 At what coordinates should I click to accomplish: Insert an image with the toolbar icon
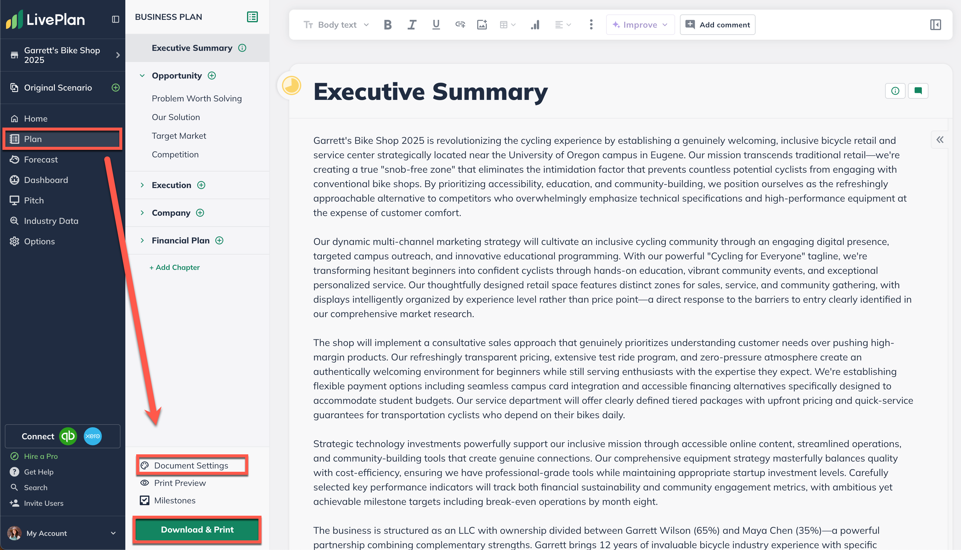click(x=482, y=25)
